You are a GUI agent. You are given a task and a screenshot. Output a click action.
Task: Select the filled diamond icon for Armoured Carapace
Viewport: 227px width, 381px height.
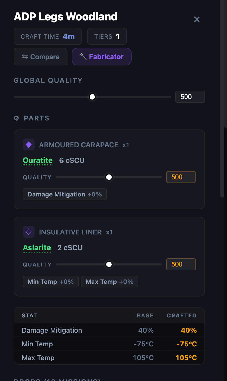point(29,144)
